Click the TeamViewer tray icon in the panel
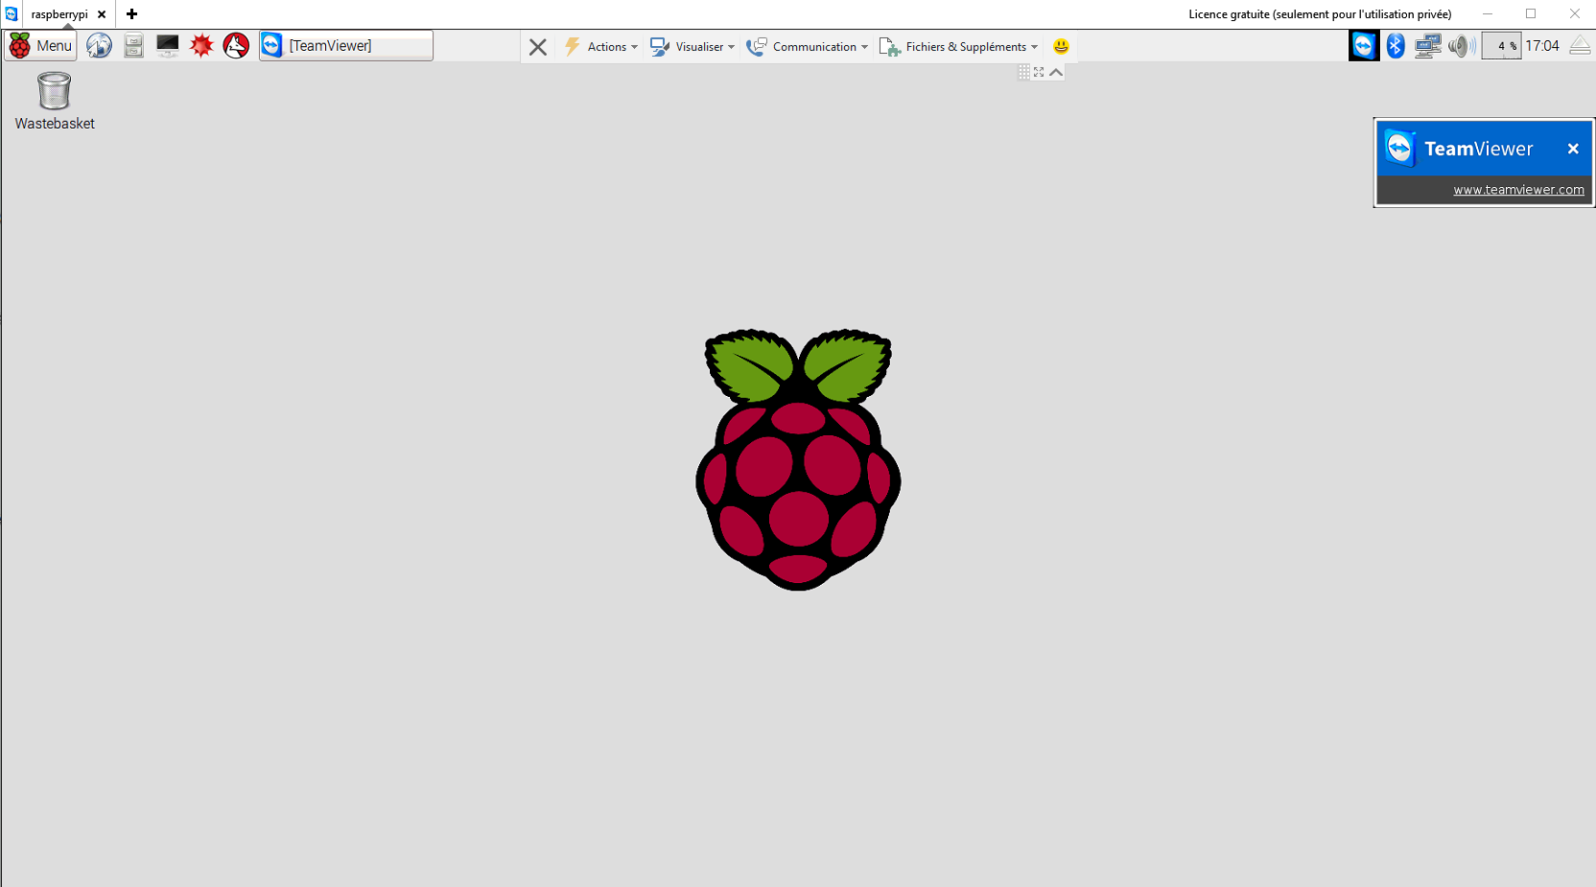Image resolution: width=1596 pixels, height=887 pixels. point(1364,45)
